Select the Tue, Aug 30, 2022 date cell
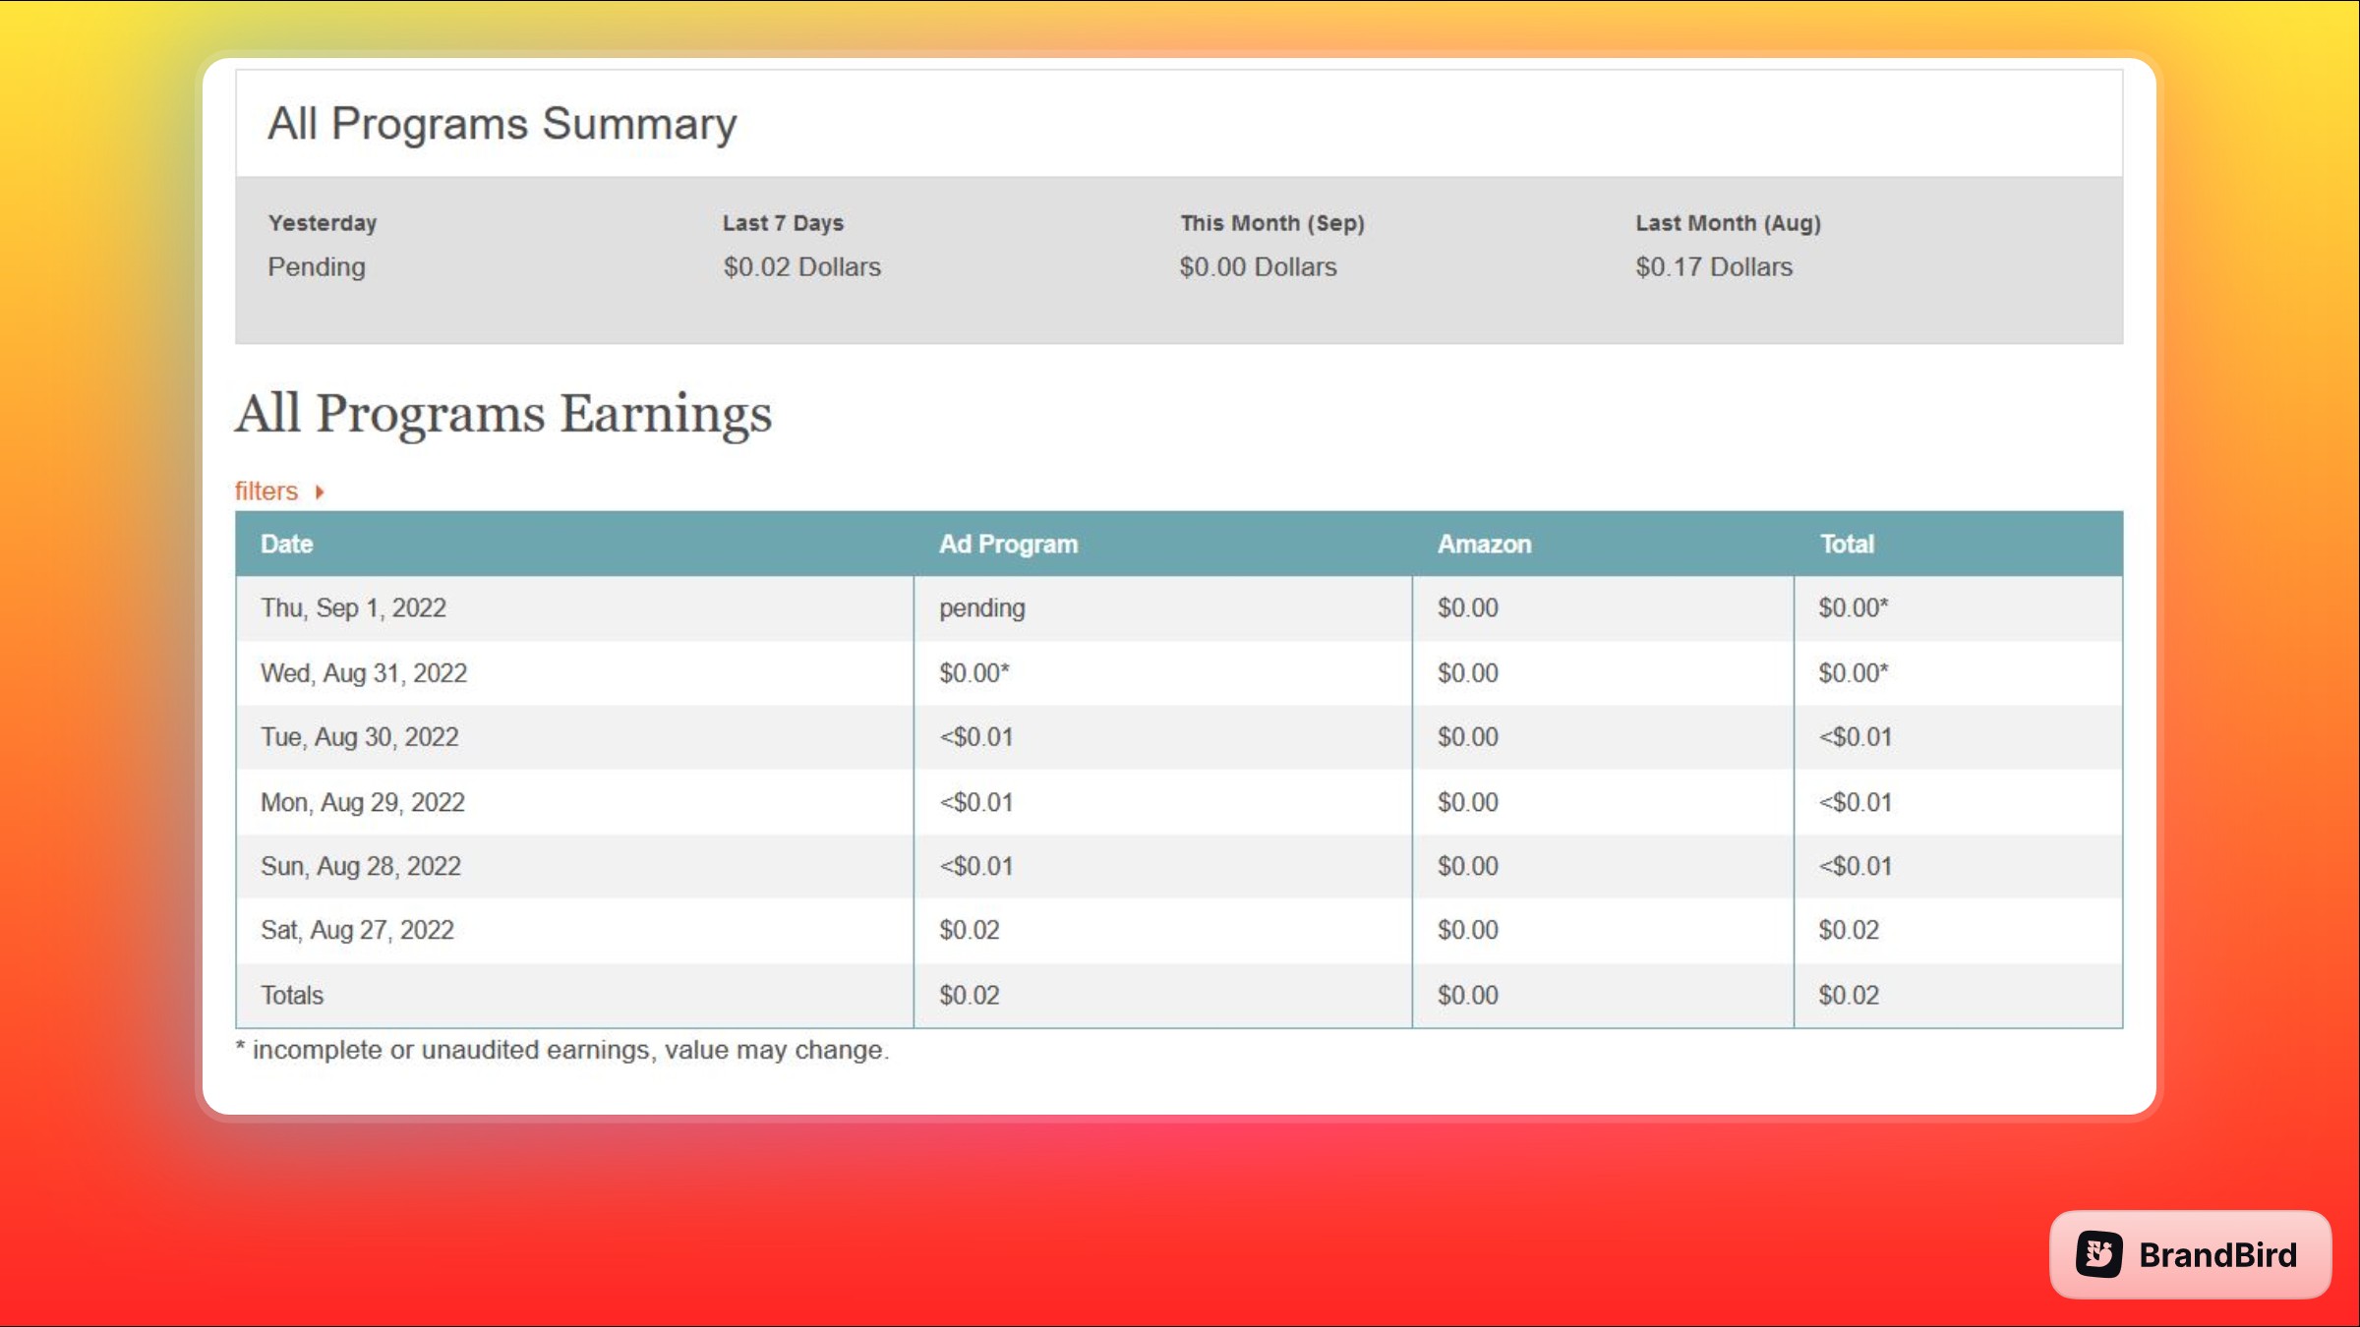 359,737
